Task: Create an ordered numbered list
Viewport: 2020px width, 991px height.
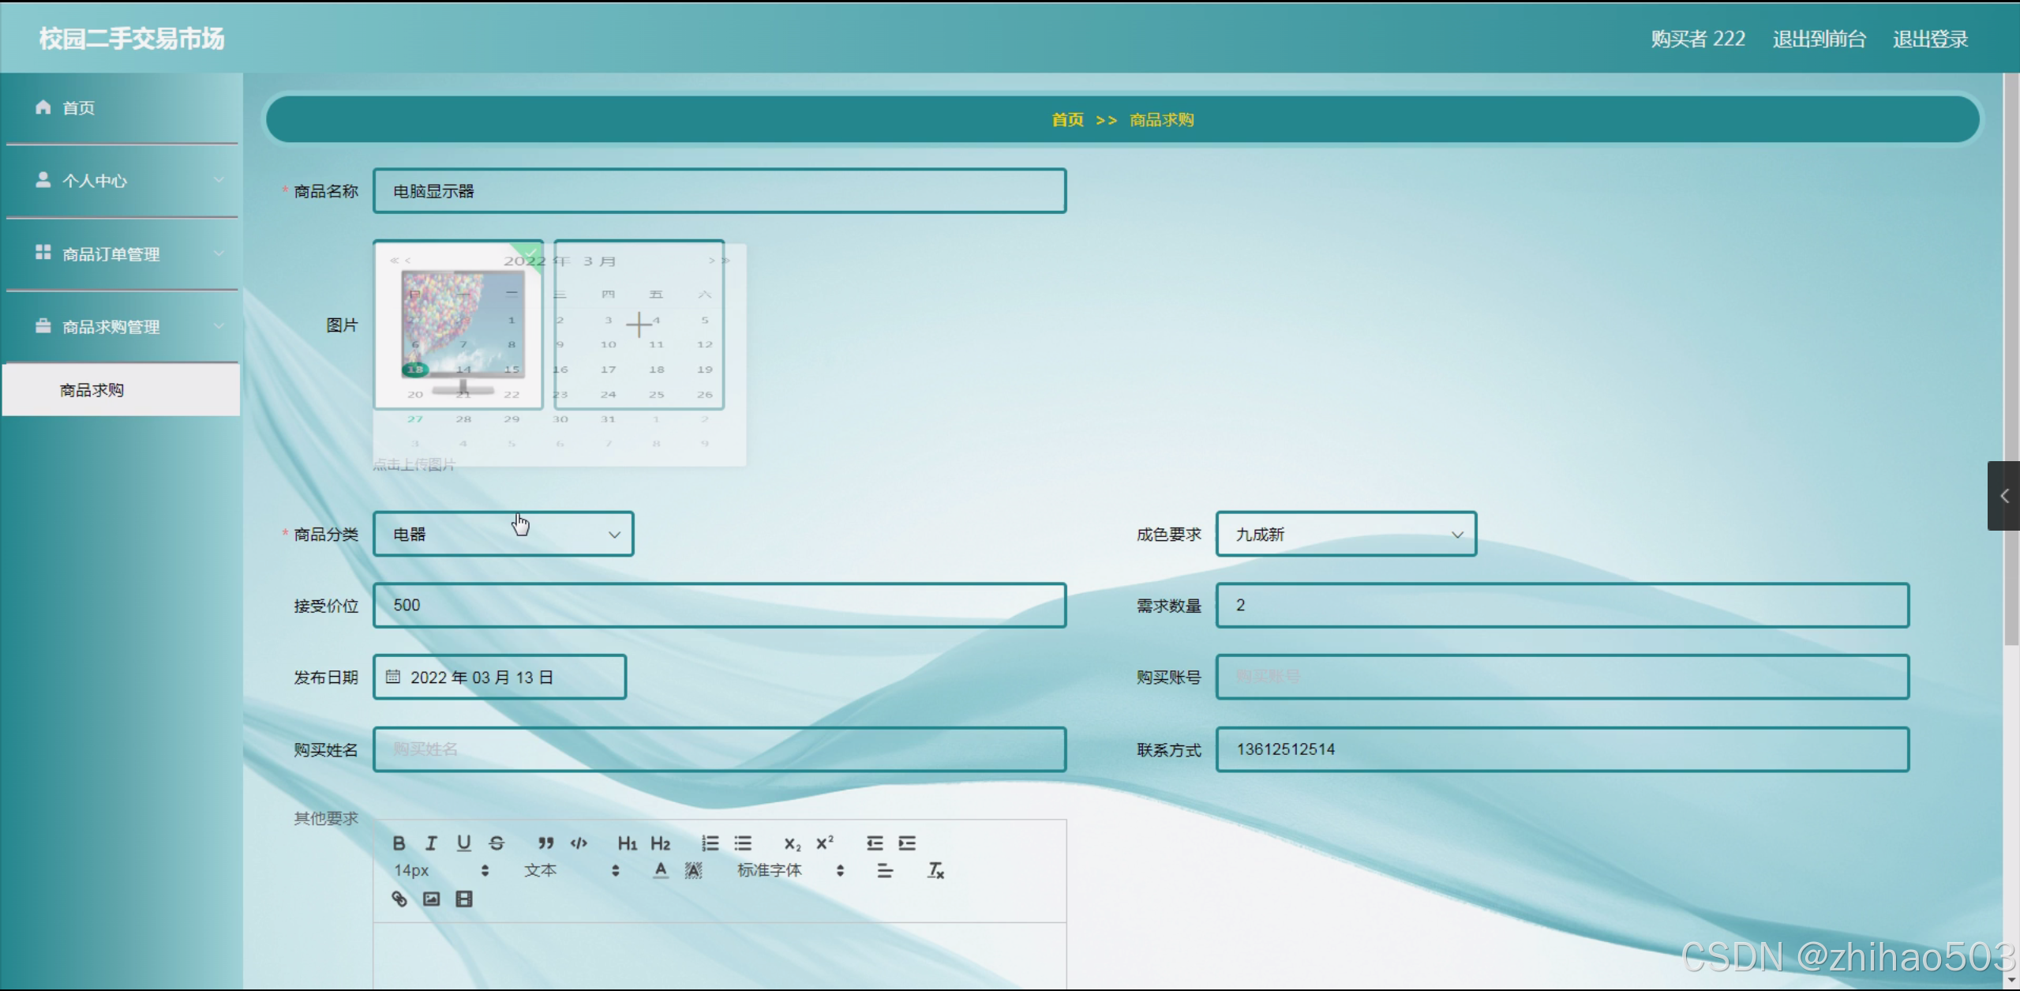Action: tap(710, 843)
